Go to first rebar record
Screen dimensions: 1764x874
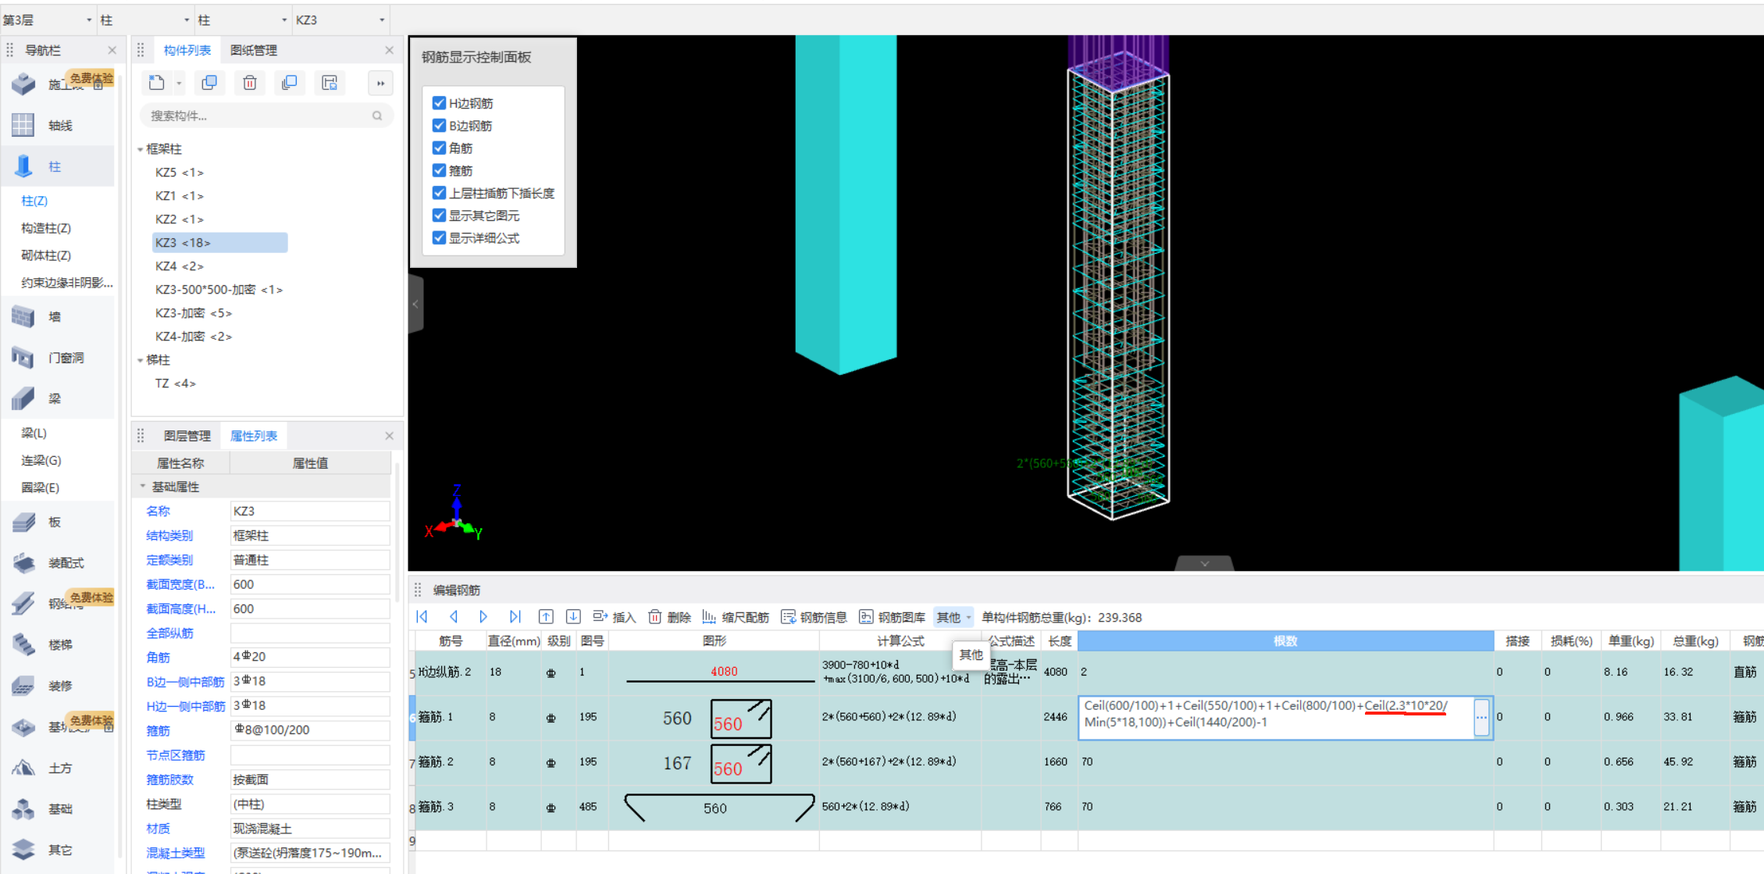(422, 617)
